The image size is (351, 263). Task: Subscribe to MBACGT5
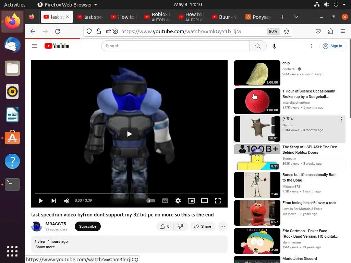coord(87,226)
